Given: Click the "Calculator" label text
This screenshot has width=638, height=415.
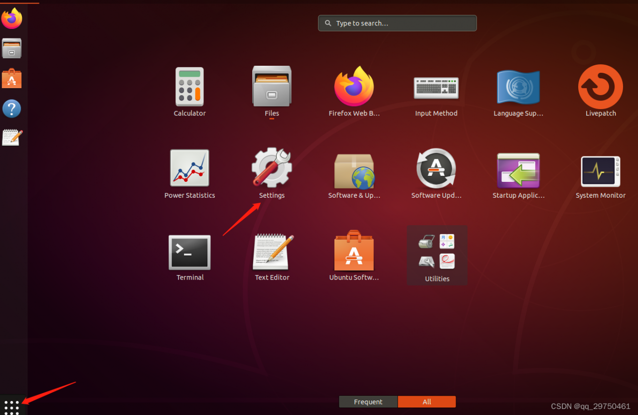Looking at the screenshot, I should click(x=189, y=114).
